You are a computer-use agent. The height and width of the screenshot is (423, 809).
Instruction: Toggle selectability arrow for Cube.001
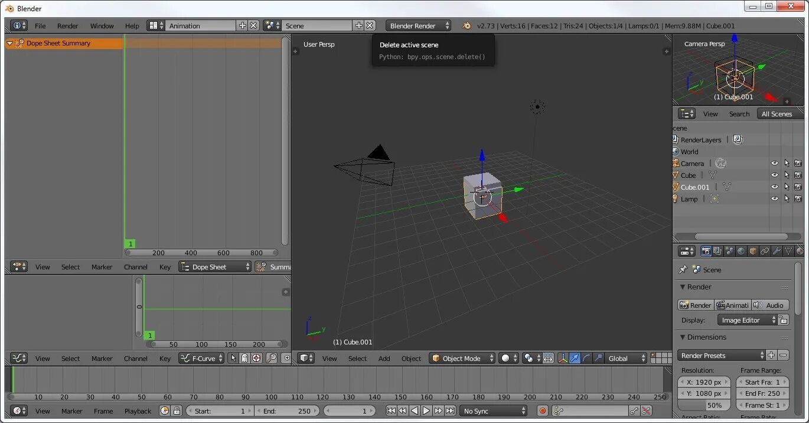pyautogui.click(x=787, y=187)
